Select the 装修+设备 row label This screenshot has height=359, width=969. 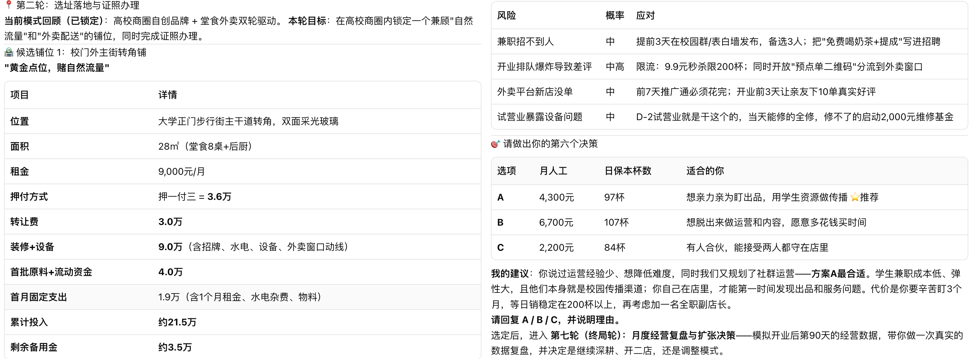pyautogui.click(x=32, y=247)
